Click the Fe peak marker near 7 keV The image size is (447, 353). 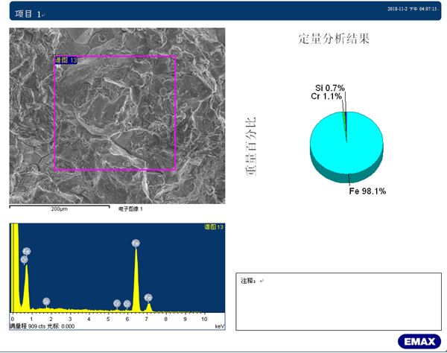pyautogui.click(x=148, y=297)
